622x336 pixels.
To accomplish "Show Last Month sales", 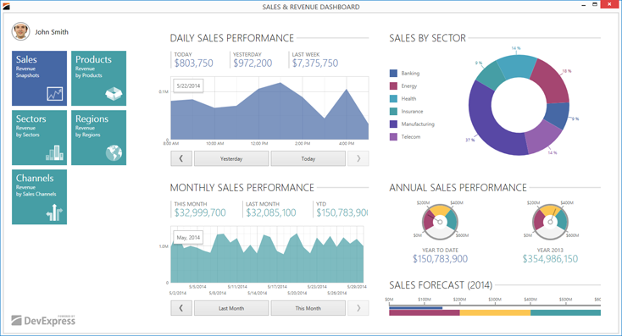I will coord(231,308).
